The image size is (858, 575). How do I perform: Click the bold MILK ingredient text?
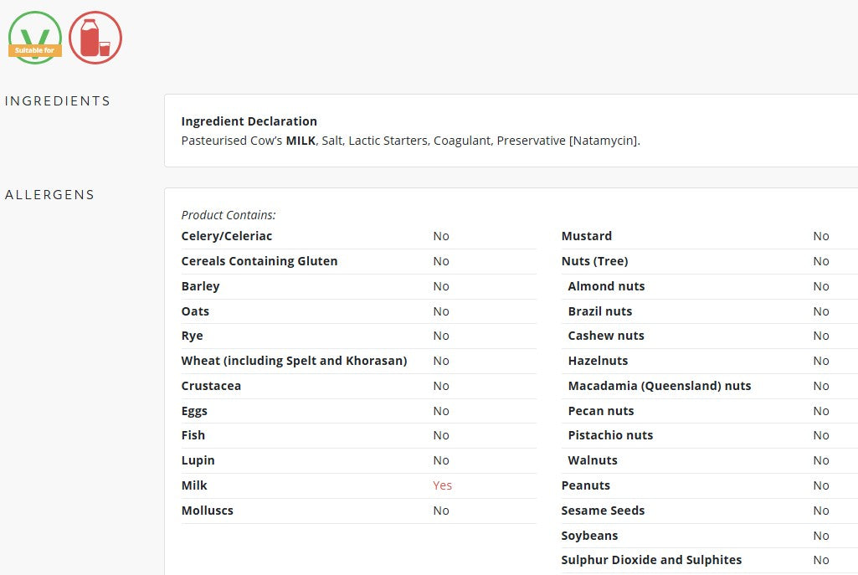point(301,141)
